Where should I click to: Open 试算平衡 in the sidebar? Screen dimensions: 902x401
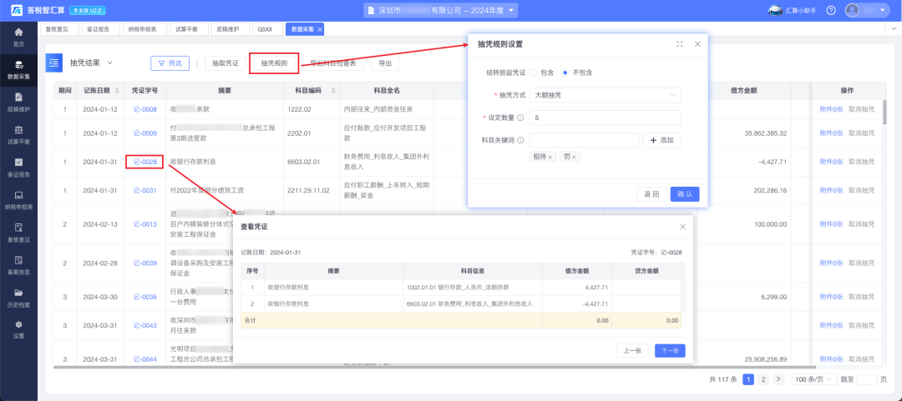pos(18,134)
